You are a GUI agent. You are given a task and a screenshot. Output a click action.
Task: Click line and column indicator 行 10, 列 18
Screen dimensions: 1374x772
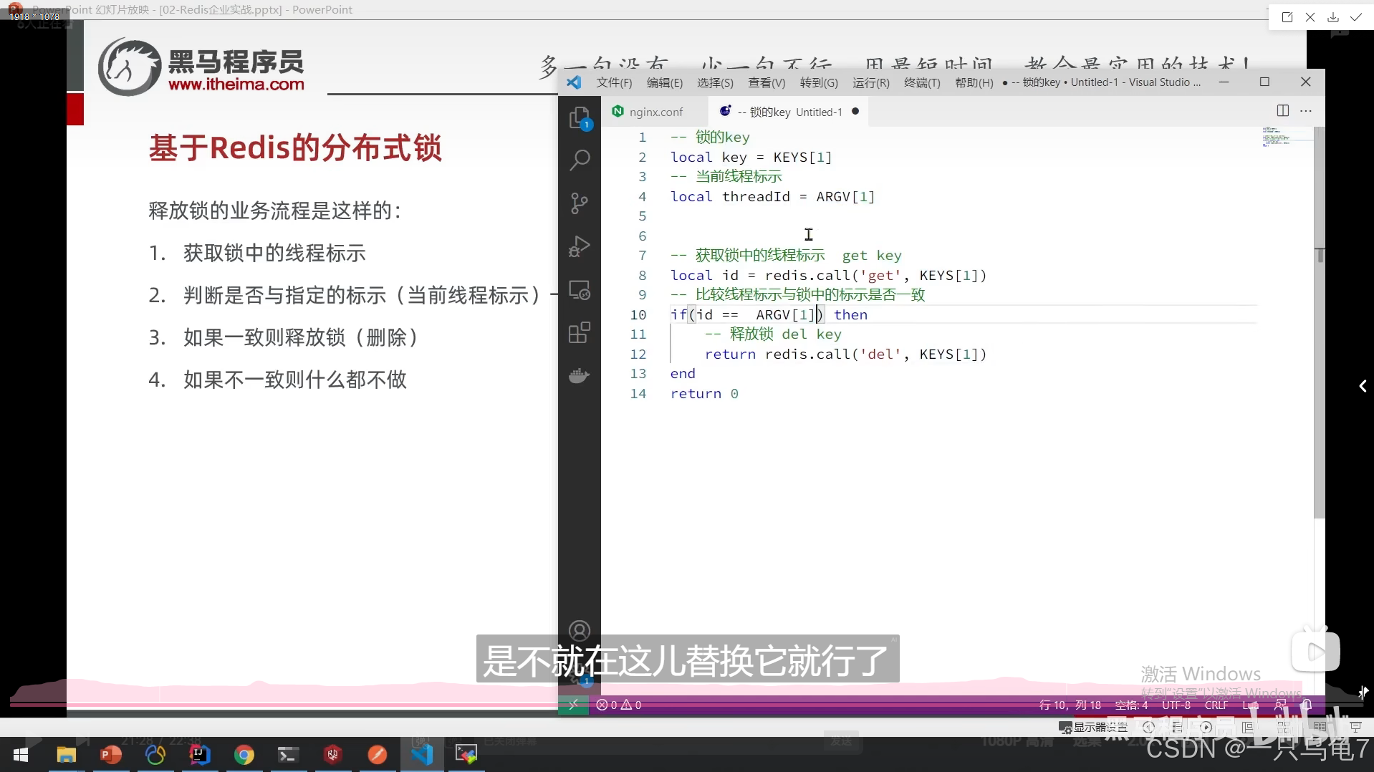[1070, 705]
